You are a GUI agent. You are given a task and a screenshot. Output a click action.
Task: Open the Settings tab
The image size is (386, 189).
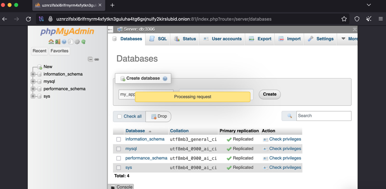coord(321,39)
